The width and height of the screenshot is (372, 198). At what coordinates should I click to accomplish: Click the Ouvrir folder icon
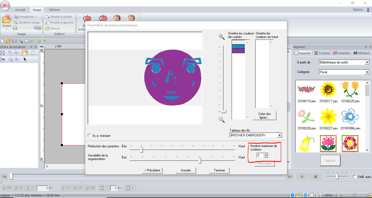(x=7, y=19)
